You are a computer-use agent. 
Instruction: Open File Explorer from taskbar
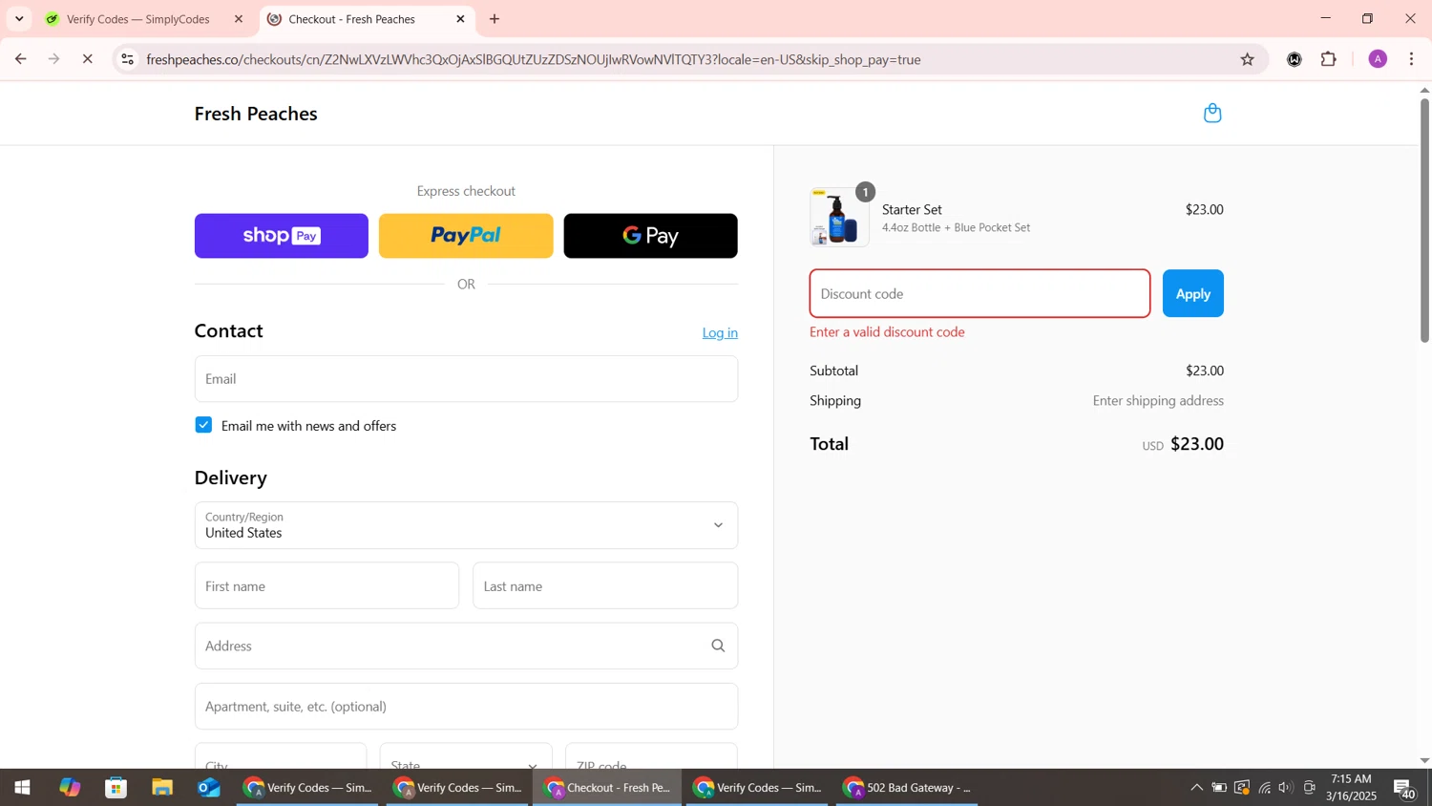(x=162, y=788)
